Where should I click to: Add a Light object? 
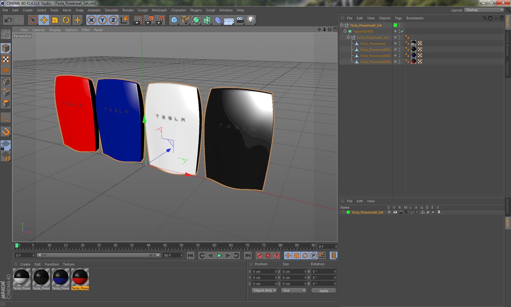click(251, 20)
